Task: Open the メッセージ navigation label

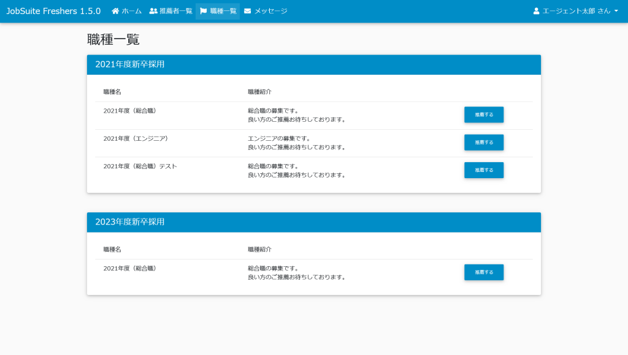Action: pyautogui.click(x=270, y=11)
